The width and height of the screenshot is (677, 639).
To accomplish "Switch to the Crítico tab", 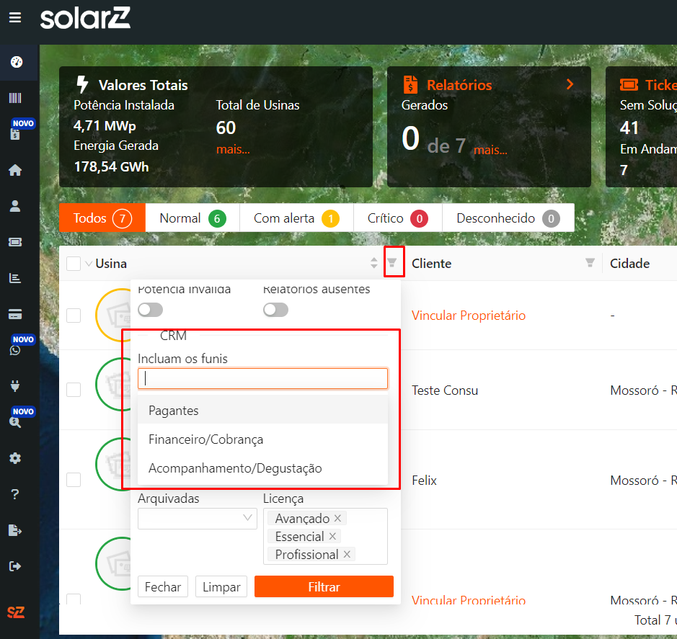I will (x=397, y=218).
